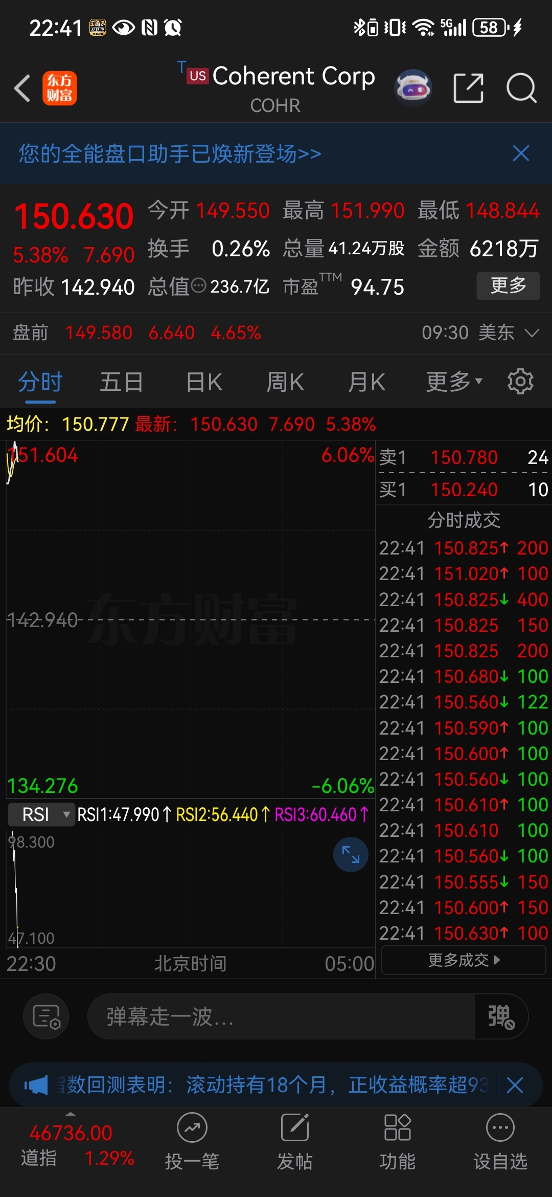Tap the 弹幕走一波 comment input field
The height and width of the screenshot is (1197, 552).
(281, 1016)
